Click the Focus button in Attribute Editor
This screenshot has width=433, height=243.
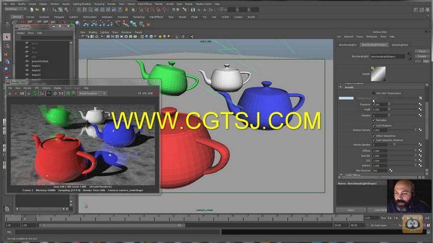(x=422, y=51)
